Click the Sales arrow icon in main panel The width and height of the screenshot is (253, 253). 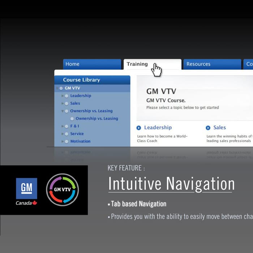point(208,128)
